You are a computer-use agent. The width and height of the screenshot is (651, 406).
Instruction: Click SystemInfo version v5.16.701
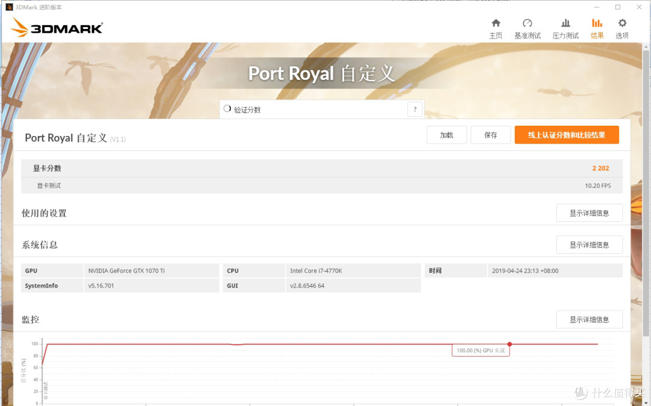pyautogui.click(x=101, y=286)
